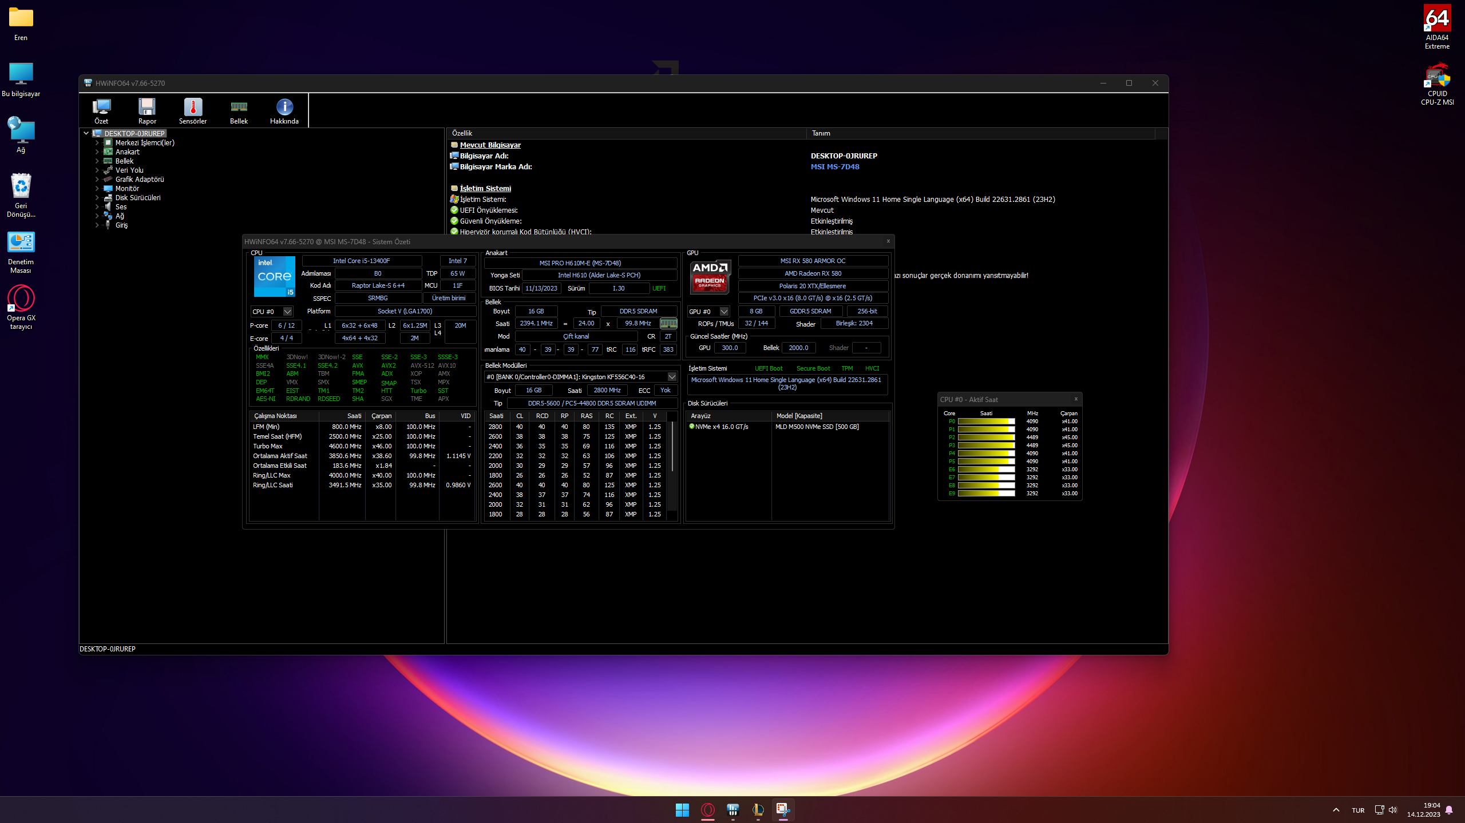Image resolution: width=1465 pixels, height=823 pixels.
Task: Open the CPU #0 selector dropdown
Action: (287, 312)
